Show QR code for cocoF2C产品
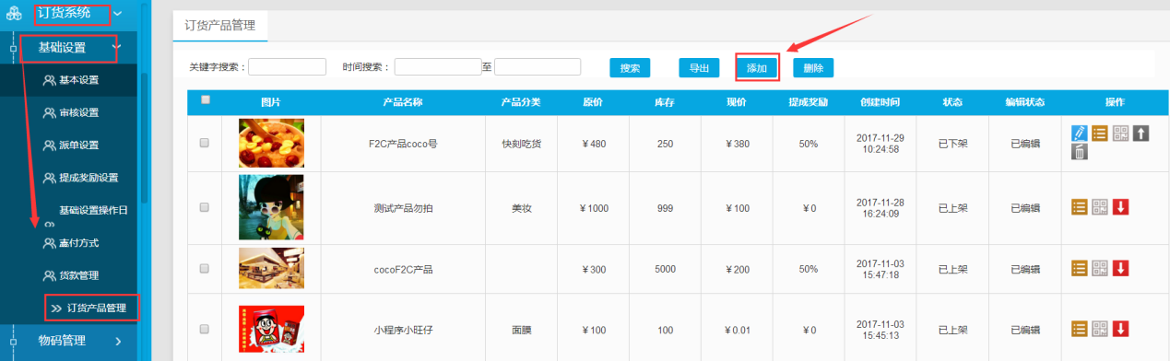 pos(1100,268)
